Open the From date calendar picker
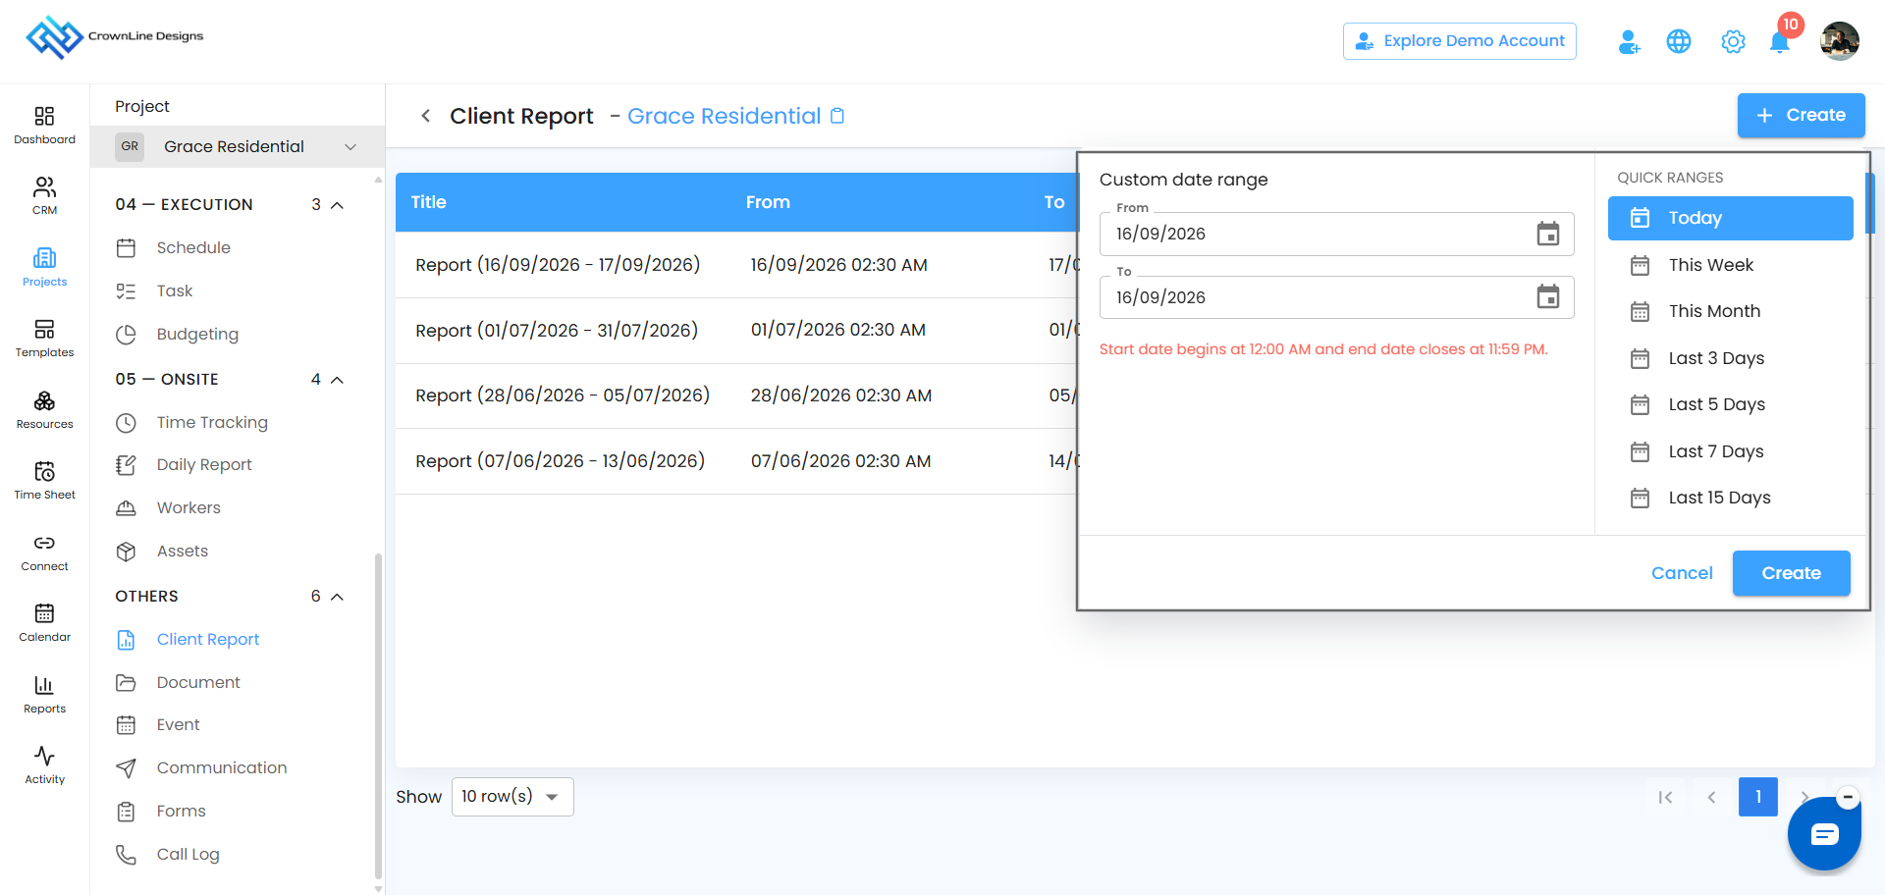This screenshot has width=1885, height=895. tap(1548, 234)
